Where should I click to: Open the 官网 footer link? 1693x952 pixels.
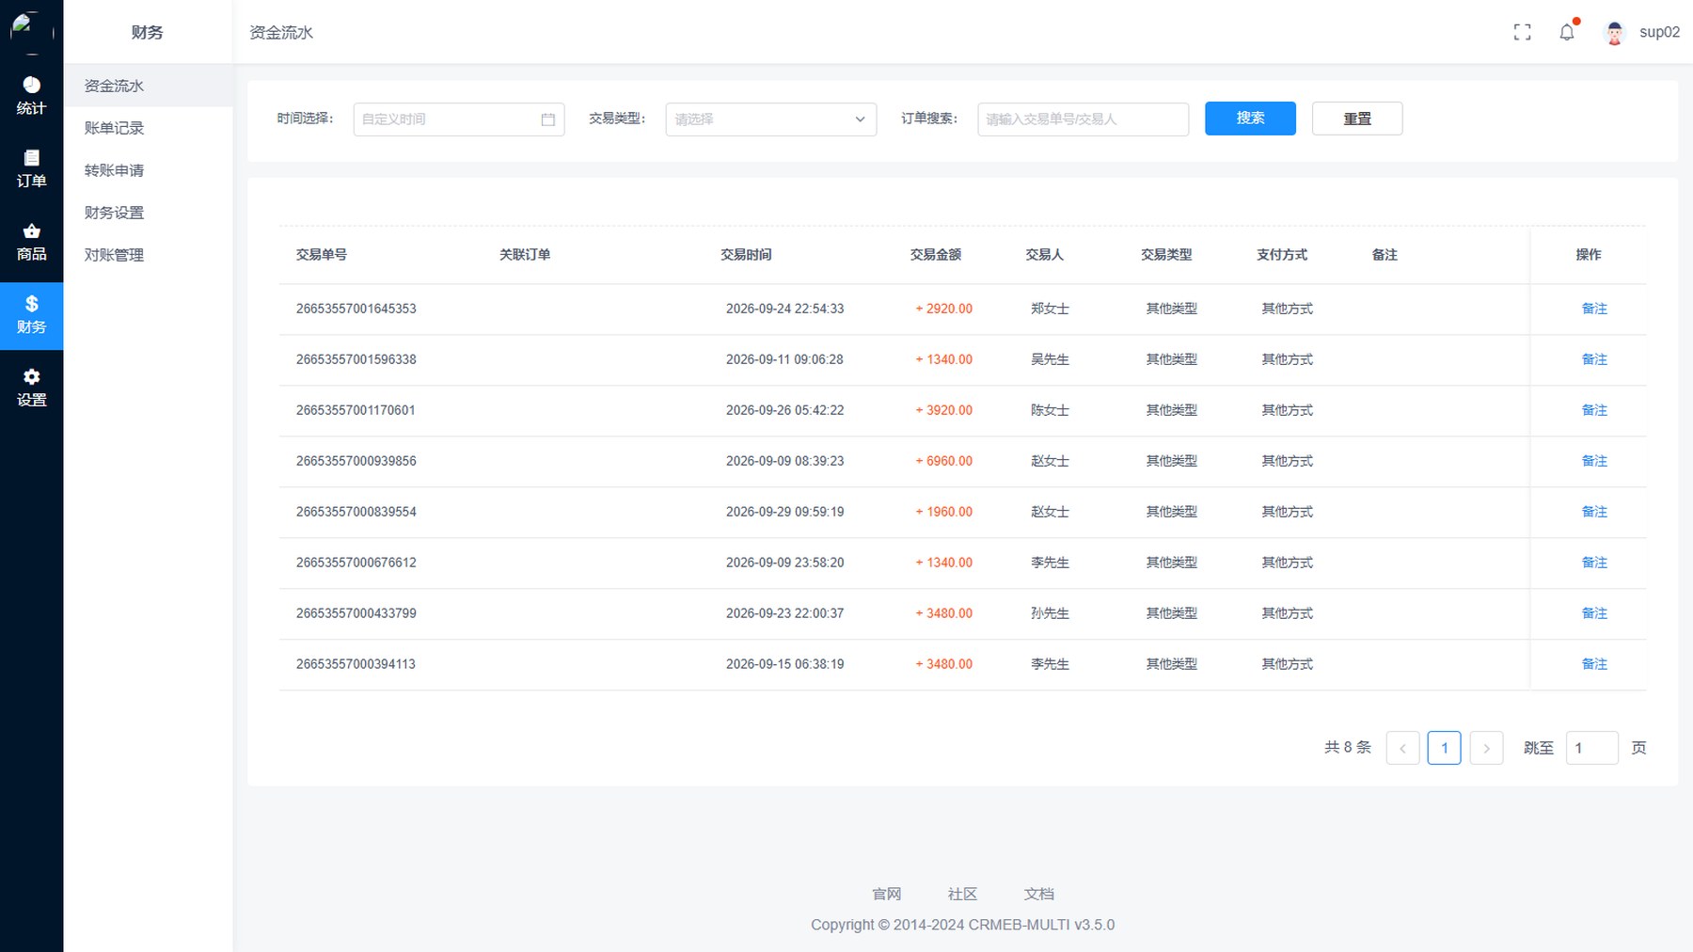coord(887,894)
